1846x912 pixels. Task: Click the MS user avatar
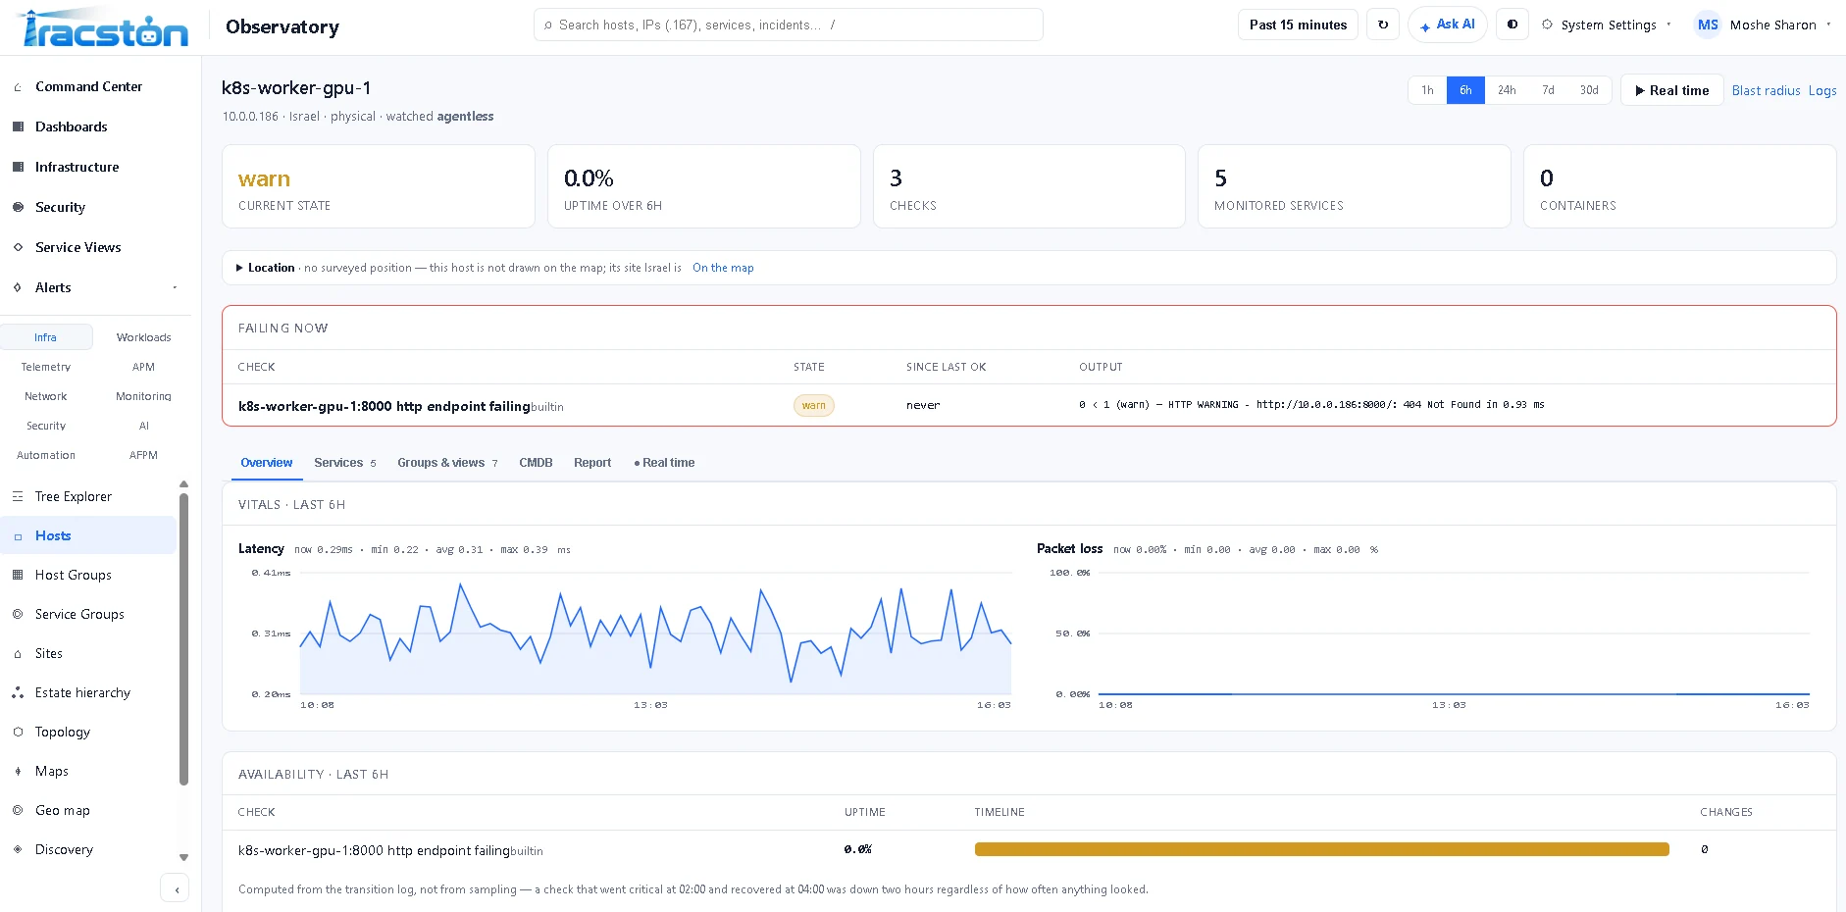tap(1708, 25)
